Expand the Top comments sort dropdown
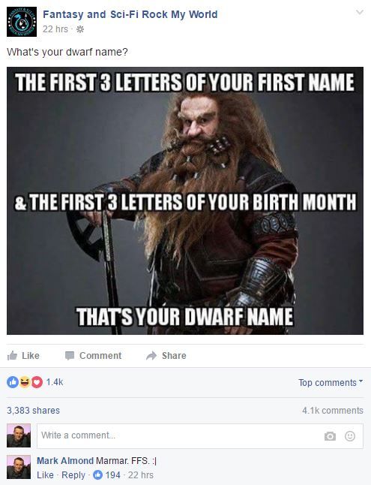The height and width of the screenshot is (485, 371). pos(331,383)
